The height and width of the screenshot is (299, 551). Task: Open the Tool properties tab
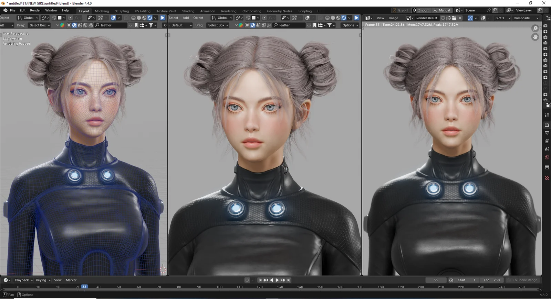[547, 115]
